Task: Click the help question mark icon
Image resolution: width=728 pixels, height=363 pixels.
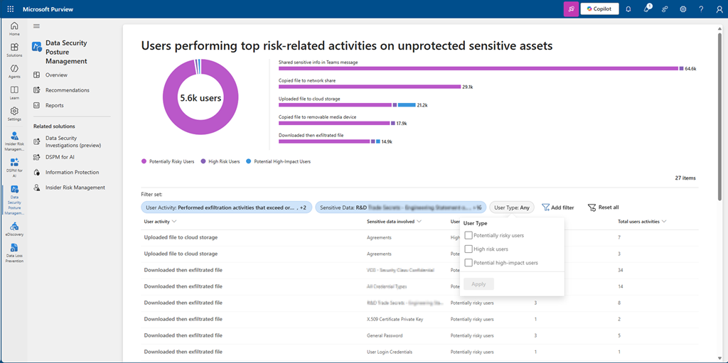Action: coord(701,9)
